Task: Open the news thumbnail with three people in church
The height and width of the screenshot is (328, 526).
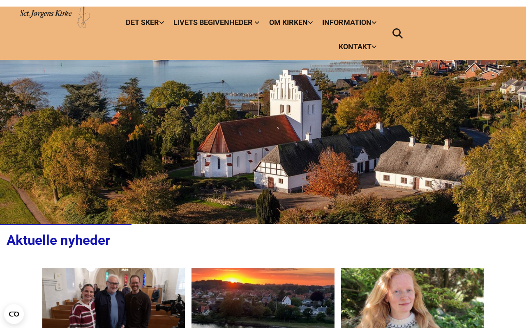Action: (113, 298)
